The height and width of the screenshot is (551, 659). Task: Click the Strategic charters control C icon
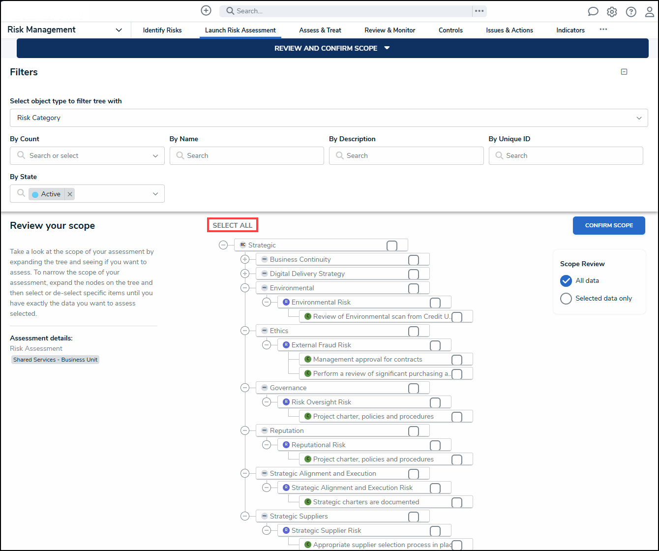point(308,502)
